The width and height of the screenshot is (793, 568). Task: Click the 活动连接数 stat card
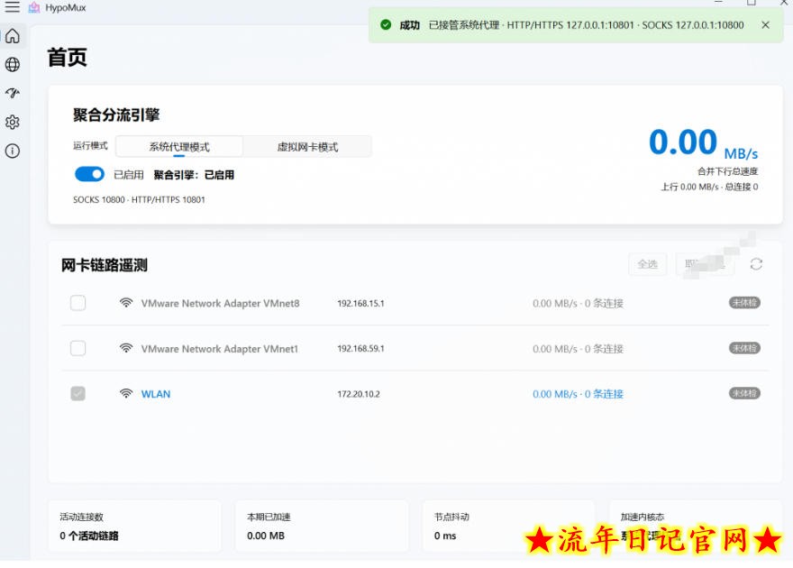134,526
